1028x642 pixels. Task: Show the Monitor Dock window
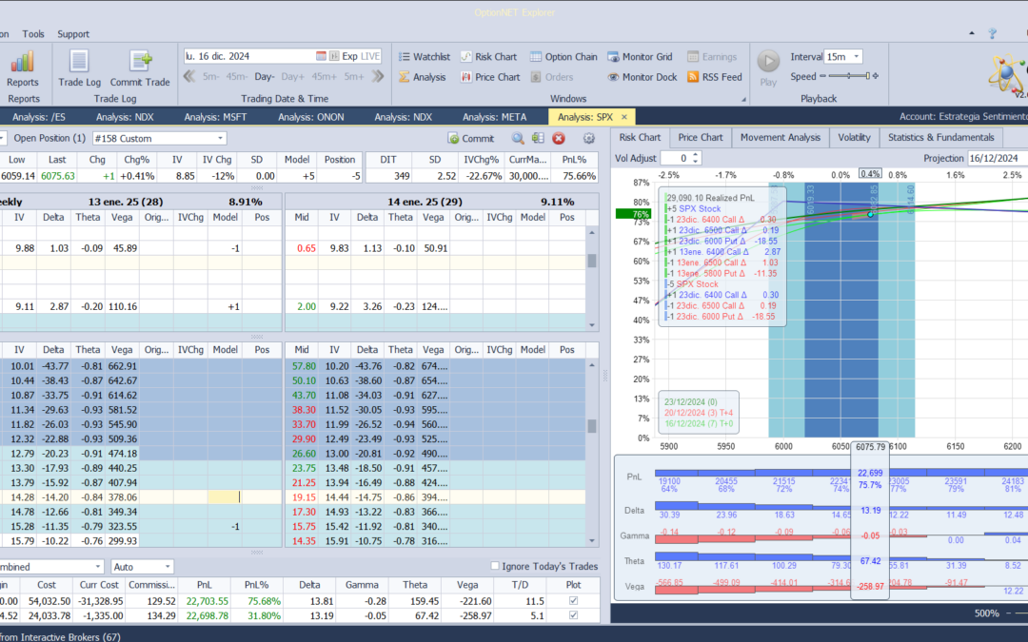642,77
